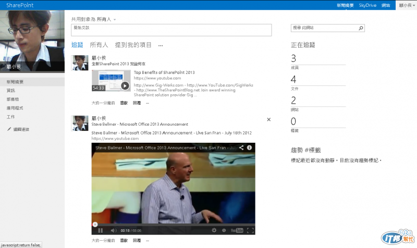This screenshot has height=248, width=417.
Task: Click author avatar on Steve Ballmer post
Action: click(x=80, y=123)
